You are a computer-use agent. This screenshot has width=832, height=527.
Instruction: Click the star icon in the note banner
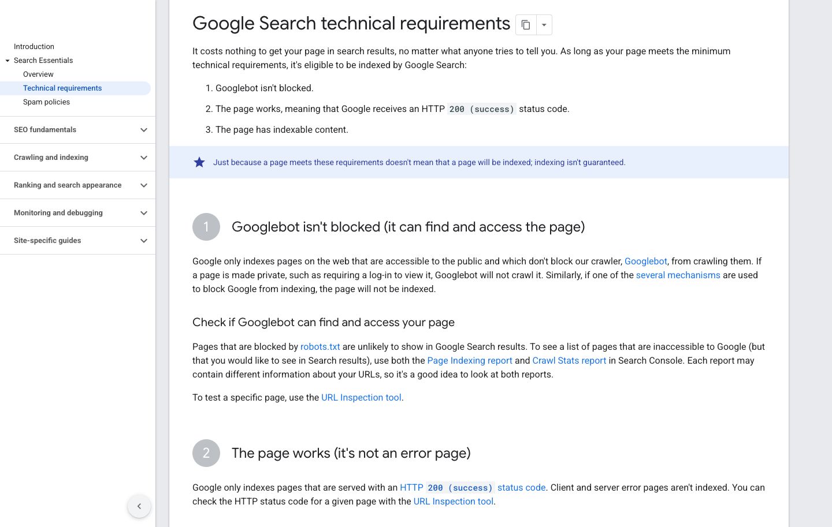[199, 162]
